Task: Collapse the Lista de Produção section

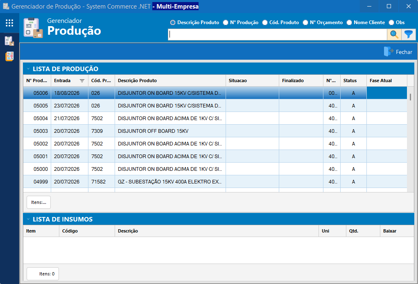Action: pyautogui.click(x=28, y=69)
